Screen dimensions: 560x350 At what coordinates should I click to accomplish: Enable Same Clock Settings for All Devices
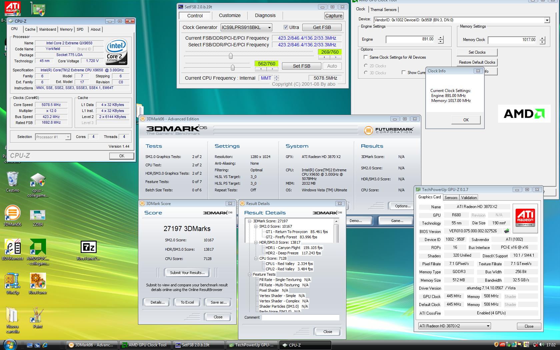click(366, 57)
